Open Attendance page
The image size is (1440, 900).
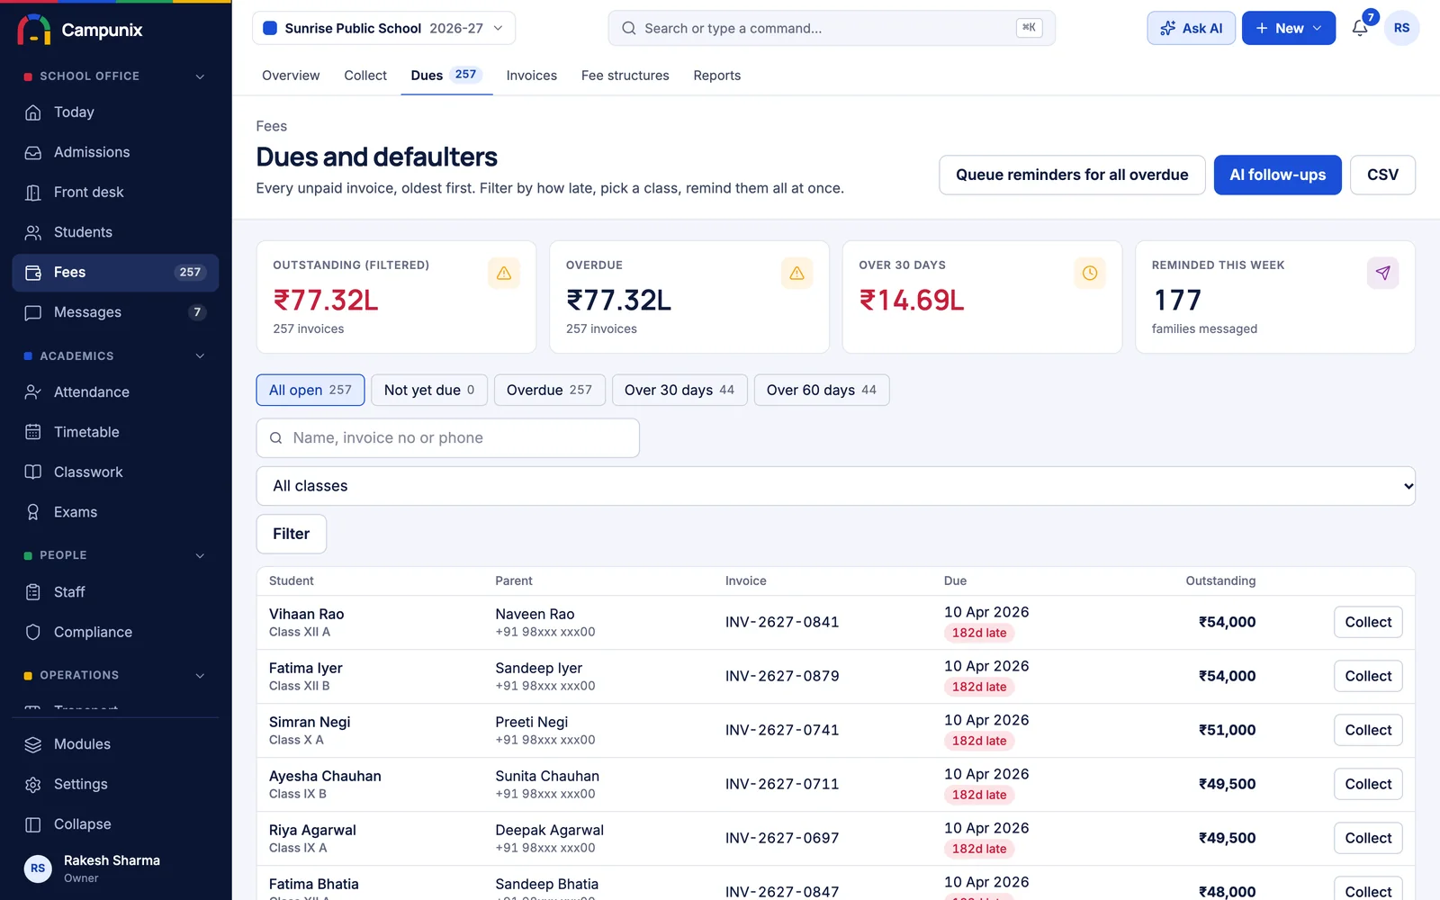115,392
